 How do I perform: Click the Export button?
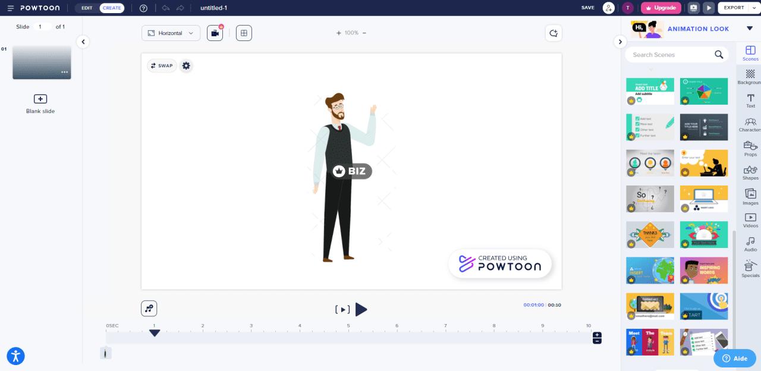pyautogui.click(x=734, y=8)
